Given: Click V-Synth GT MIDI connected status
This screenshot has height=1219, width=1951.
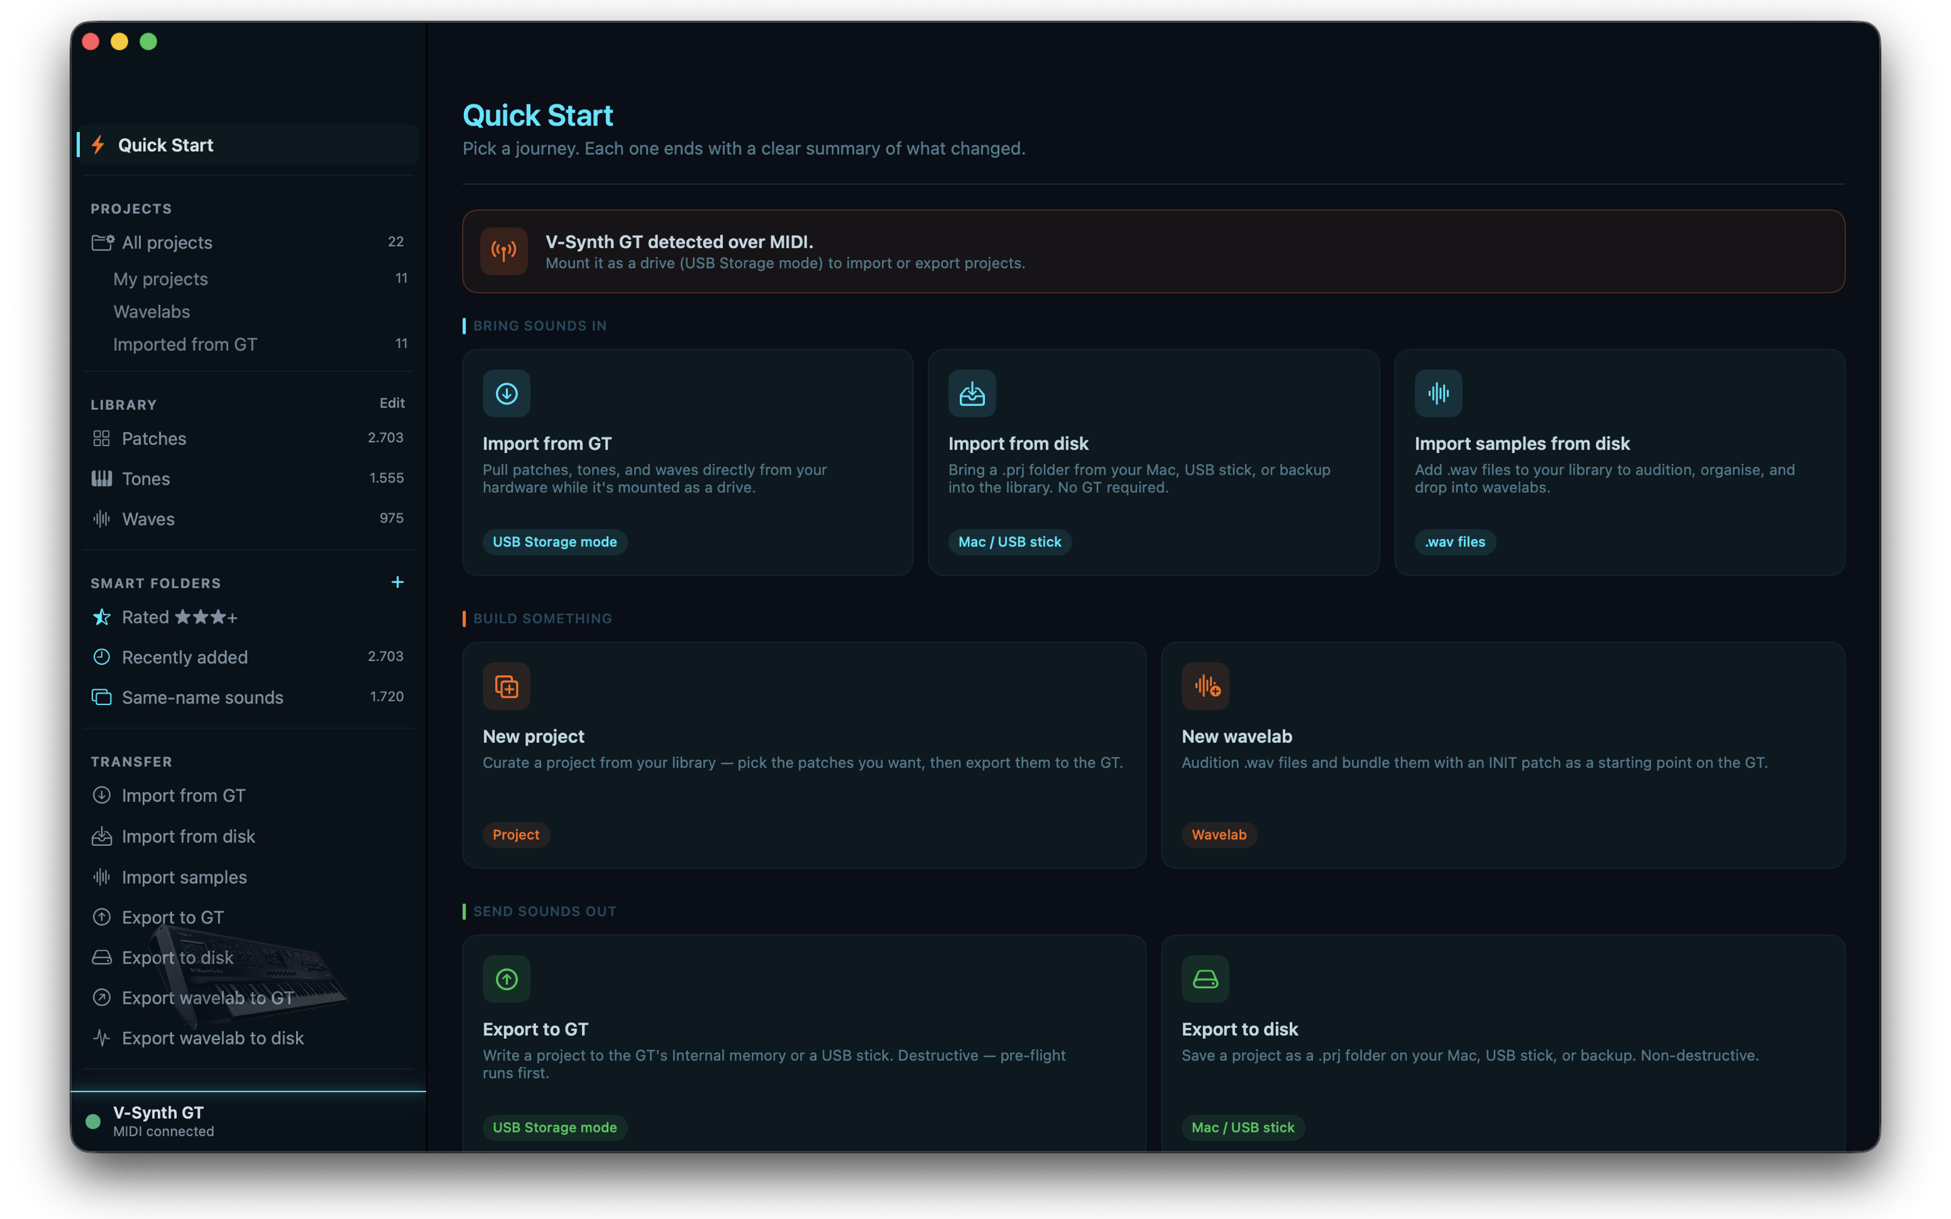Looking at the screenshot, I should tap(247, 1121).
